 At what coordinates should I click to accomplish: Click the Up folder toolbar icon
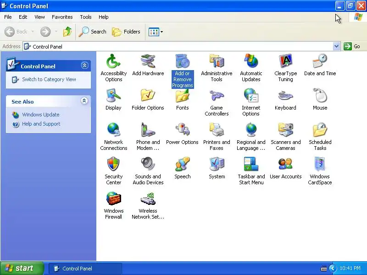click(67, 32)
